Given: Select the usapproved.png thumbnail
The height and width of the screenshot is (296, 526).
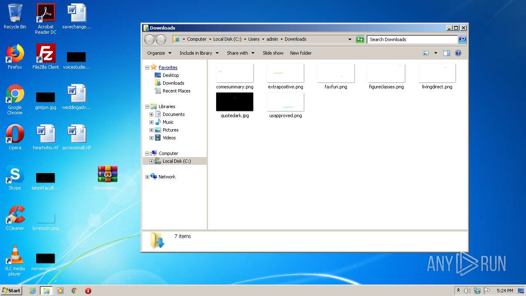Looking at the screenshot, I should click(x=285, y=105).
